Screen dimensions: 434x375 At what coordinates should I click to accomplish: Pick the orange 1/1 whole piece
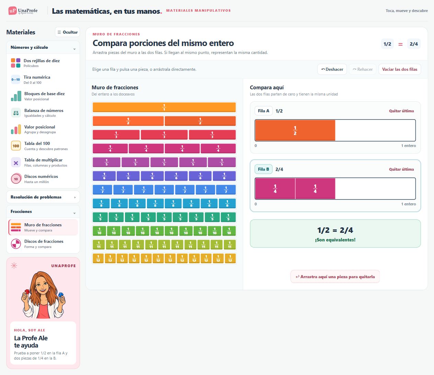coord(164,107)
